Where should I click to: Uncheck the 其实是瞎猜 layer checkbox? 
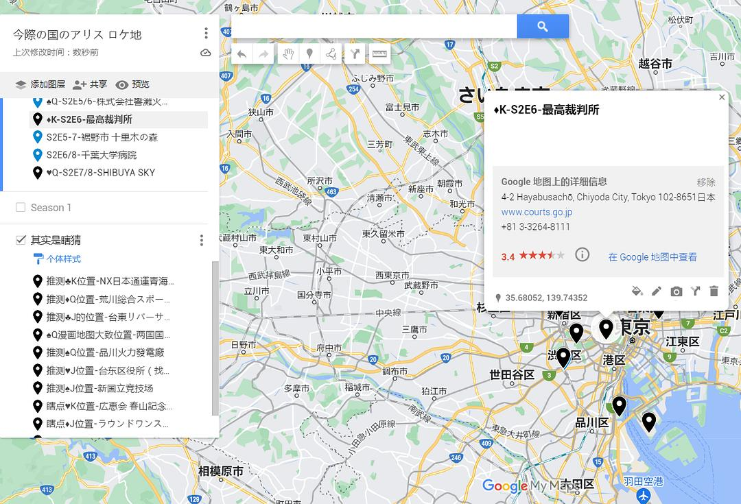point(21,240)
